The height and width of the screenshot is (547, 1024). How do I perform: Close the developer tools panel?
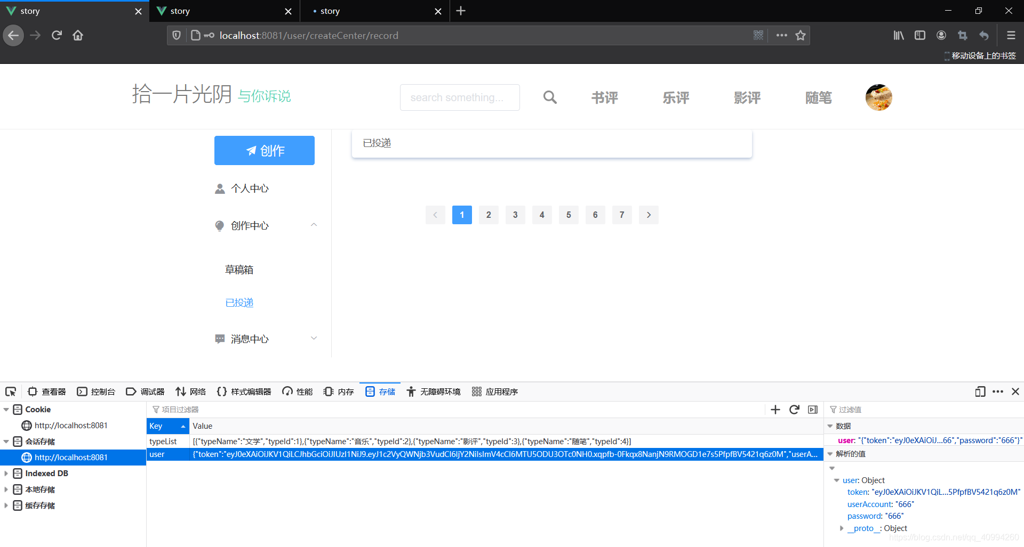[1015, 391]
